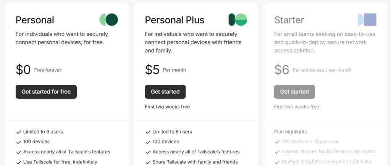The width and height of the screenshot is (391, 166).
Task: Click checkmark next to 'Use Tailscale for free, indefinitely'
Action: tap(18, 162)
